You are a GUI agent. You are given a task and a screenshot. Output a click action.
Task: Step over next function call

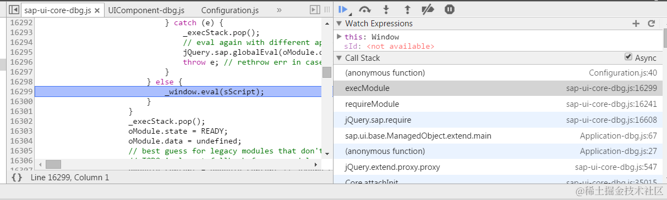365,9
